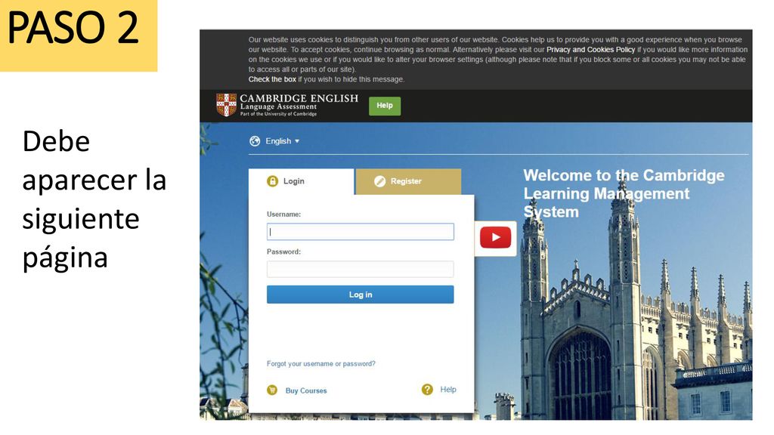Click the Cambridge English crest logo

(x=226, y=105)
